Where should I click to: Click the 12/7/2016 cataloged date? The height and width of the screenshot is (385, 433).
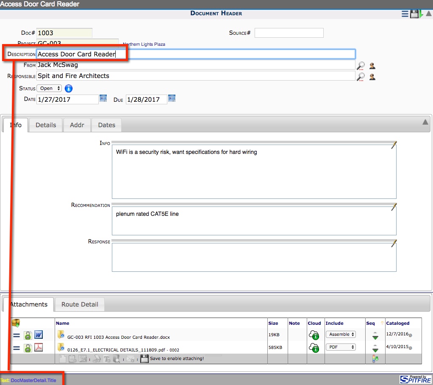397,334
